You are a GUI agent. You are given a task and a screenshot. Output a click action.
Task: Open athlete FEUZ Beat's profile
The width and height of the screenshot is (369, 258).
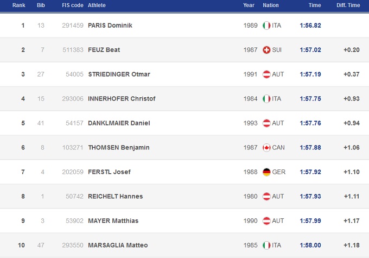104,50
